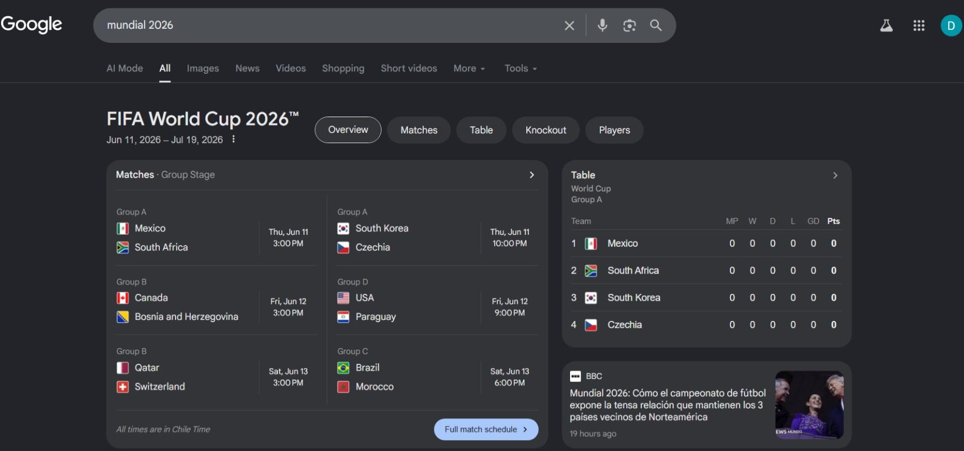Submit search with the magnifying glass icon
Screen dimensions: 964x451
(656, 25)
